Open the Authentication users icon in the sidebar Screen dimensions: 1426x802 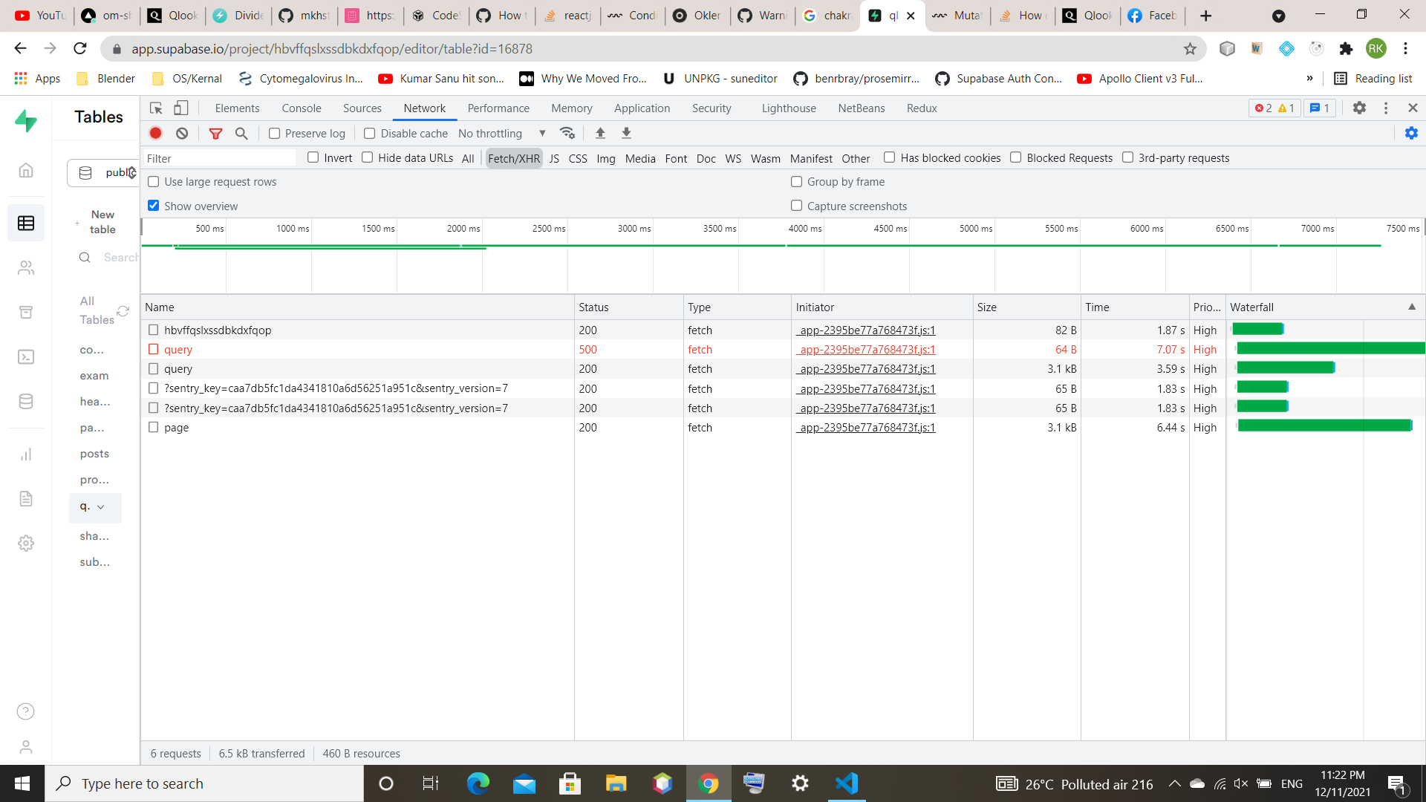pyautogui.click(x=26, y=267)
